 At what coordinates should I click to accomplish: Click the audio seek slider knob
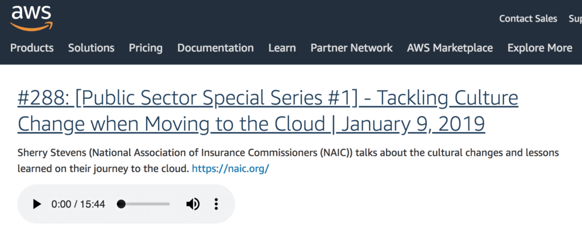(121, 204)
